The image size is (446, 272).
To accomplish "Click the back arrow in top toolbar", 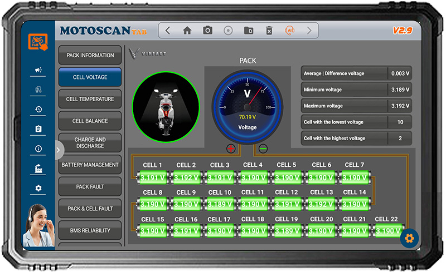I will coord(168,31).
